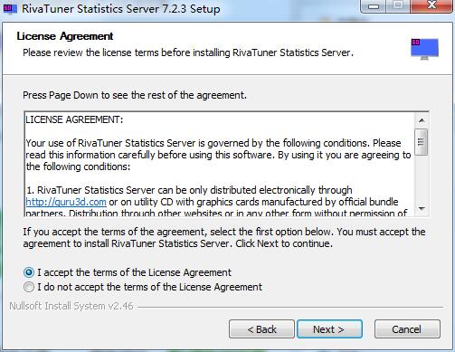
Task: Select I do not accept the terms option
Action: 29,287
